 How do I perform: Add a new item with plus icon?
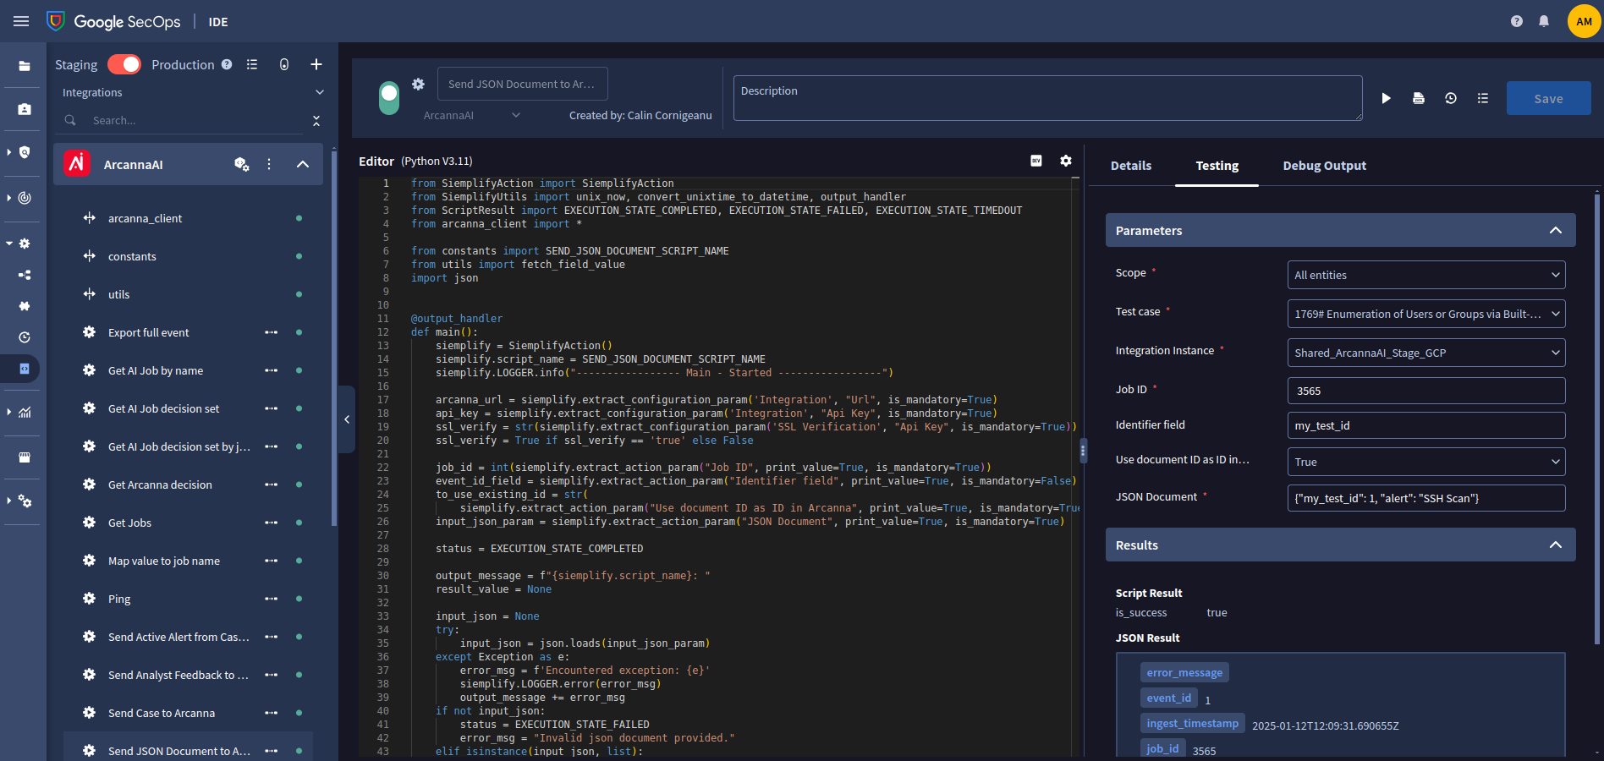(x=316, y=64)
